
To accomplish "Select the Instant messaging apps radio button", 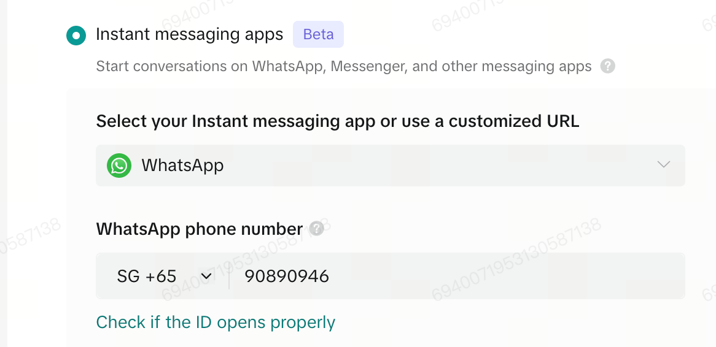I will (76, 36).
